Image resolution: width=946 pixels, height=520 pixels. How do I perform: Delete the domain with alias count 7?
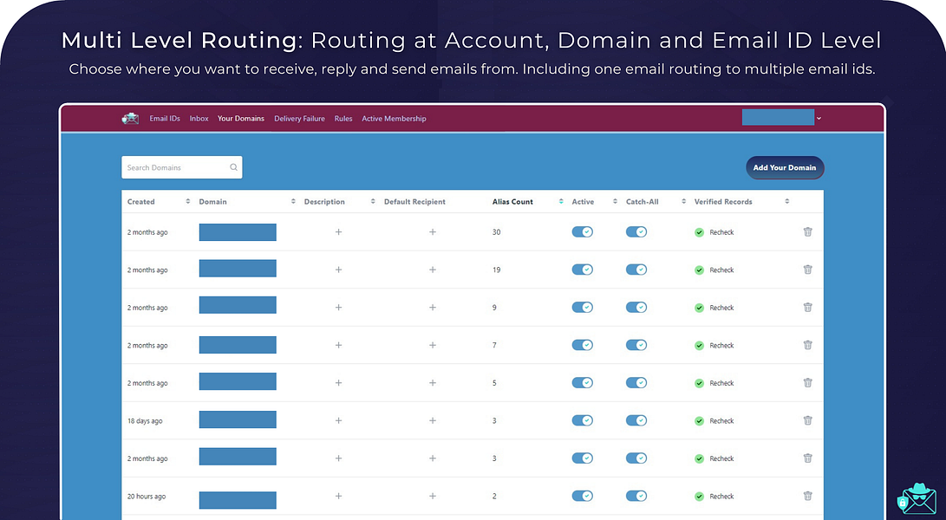pos(808,345)
